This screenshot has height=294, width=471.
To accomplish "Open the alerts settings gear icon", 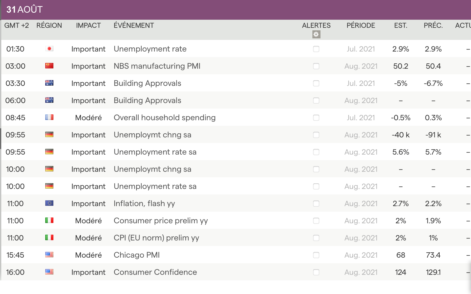I will 316,34.
